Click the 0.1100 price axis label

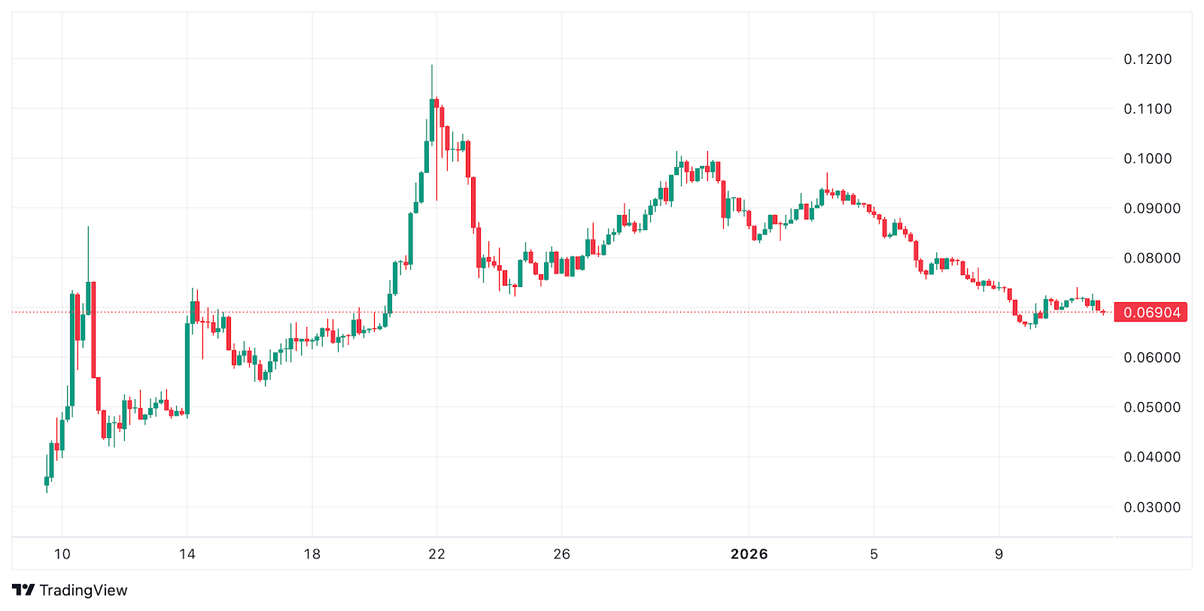coord(1148,109)
